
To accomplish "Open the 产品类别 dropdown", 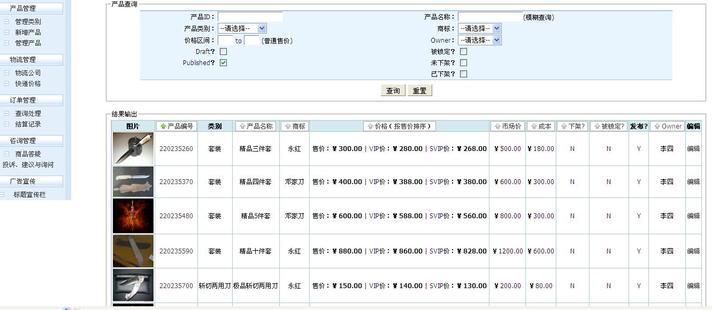I will point(242,29).
